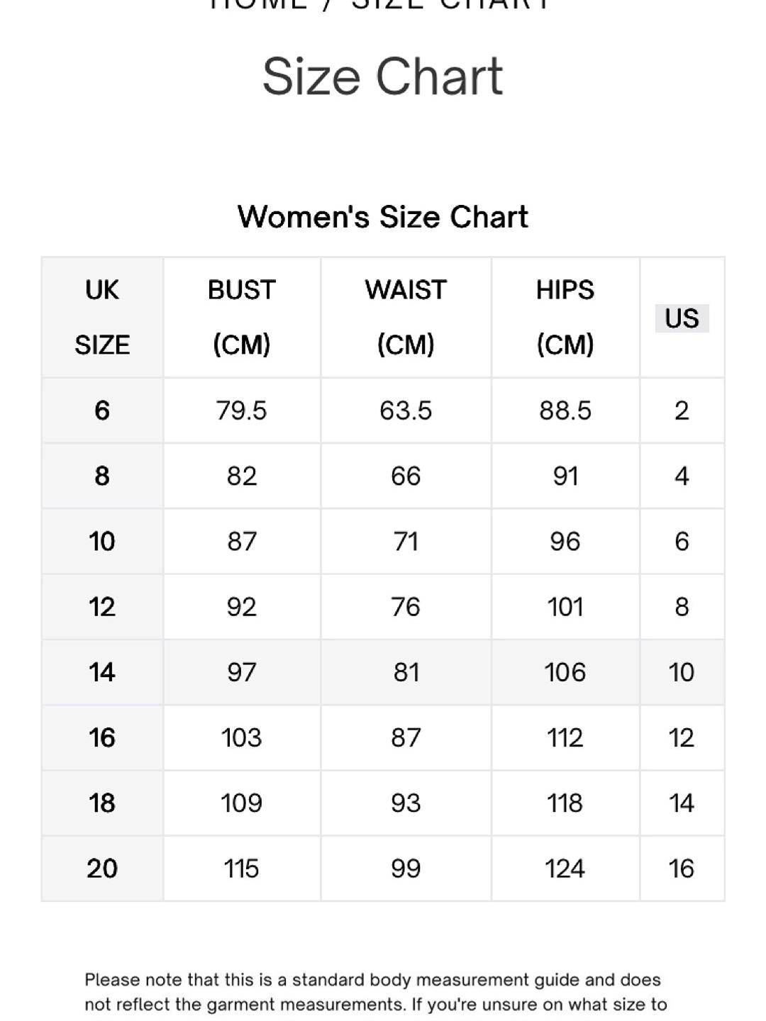766x1021 pixels.
Task: Click the UK size 20 row label
Action: coord(102,869)
